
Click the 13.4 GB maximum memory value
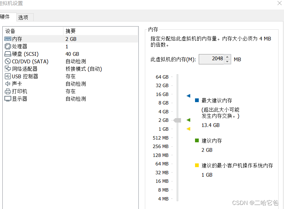click(210, 125)
